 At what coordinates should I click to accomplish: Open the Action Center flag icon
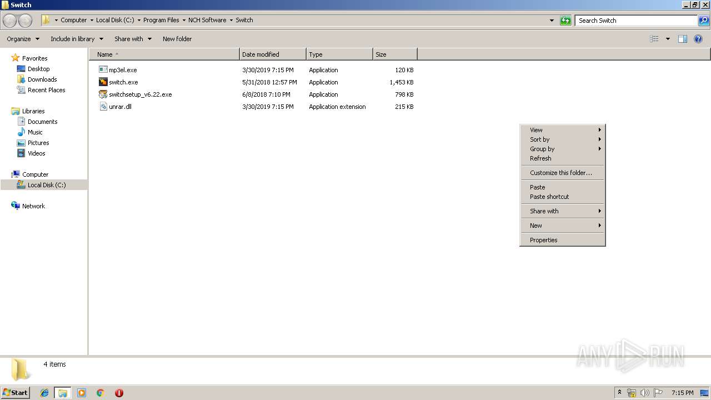658,393
